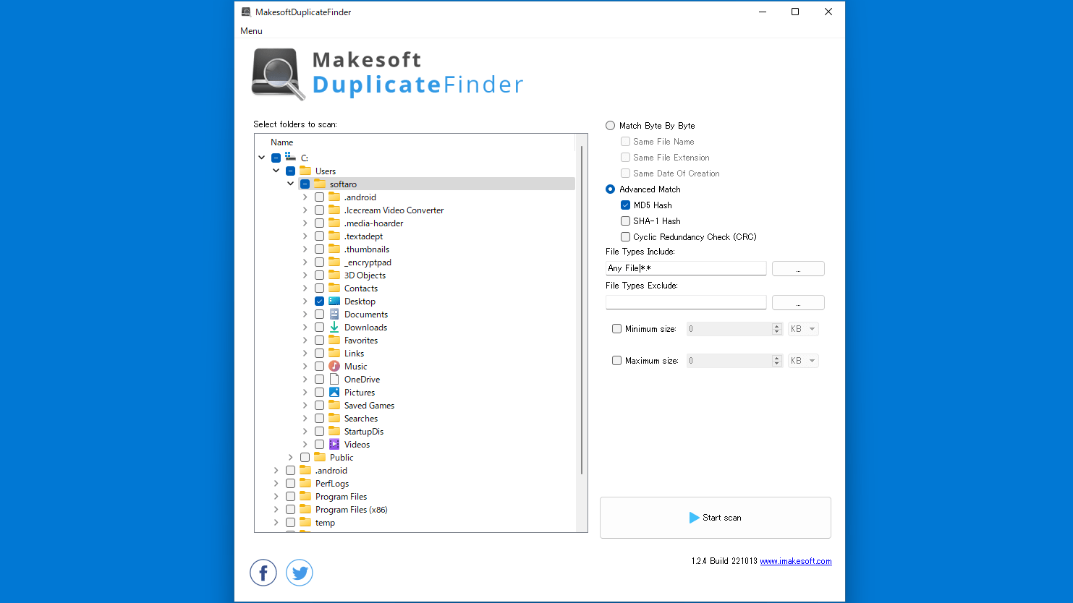
Task: Open the Menu menu
Action: 251,31
